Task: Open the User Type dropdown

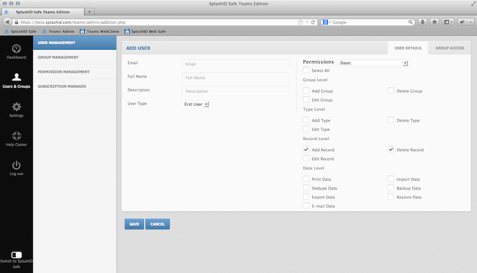Action: tap(196, 104)
